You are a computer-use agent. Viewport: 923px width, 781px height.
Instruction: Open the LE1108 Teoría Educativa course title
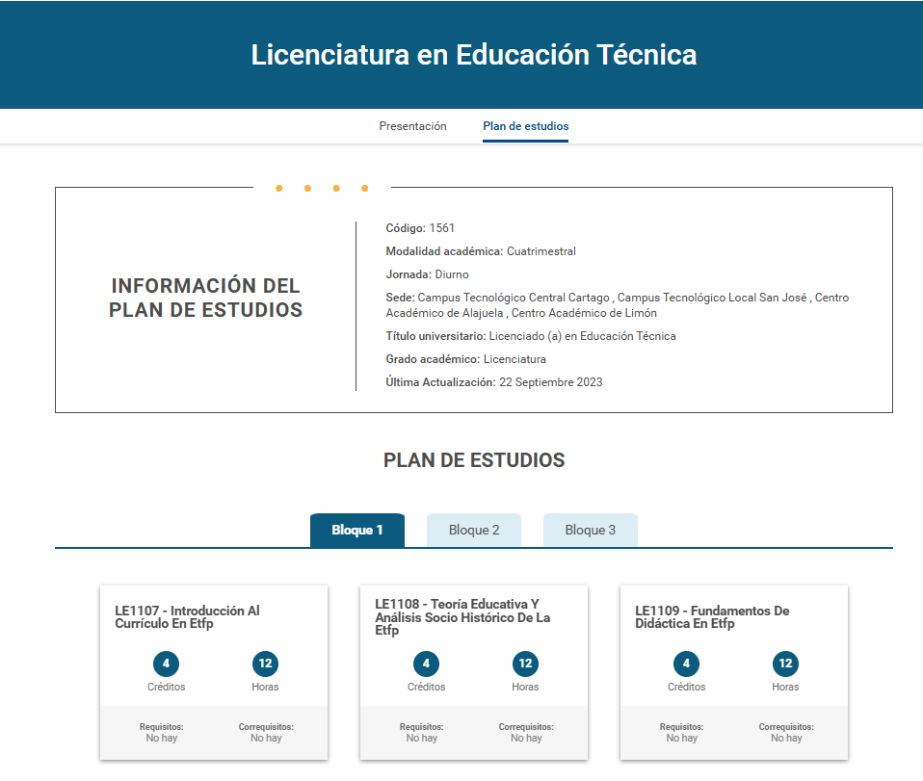click(x=462, y=617)
